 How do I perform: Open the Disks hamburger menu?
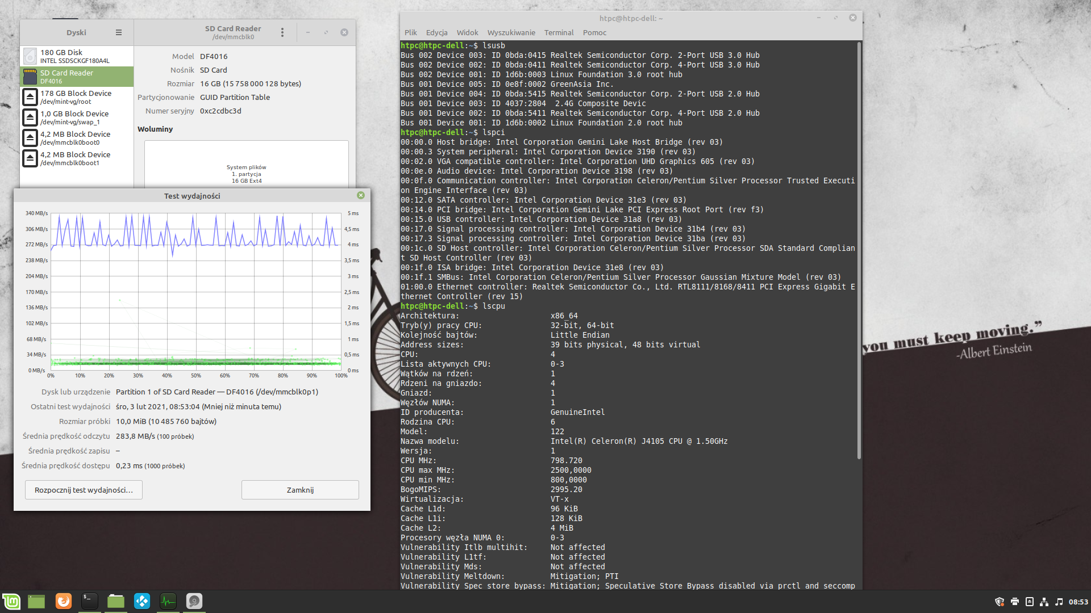point(119,32)
